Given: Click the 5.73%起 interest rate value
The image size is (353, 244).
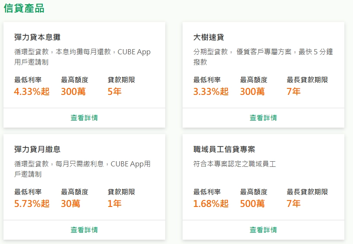Looking at the screenshot, I should [32, 203].
